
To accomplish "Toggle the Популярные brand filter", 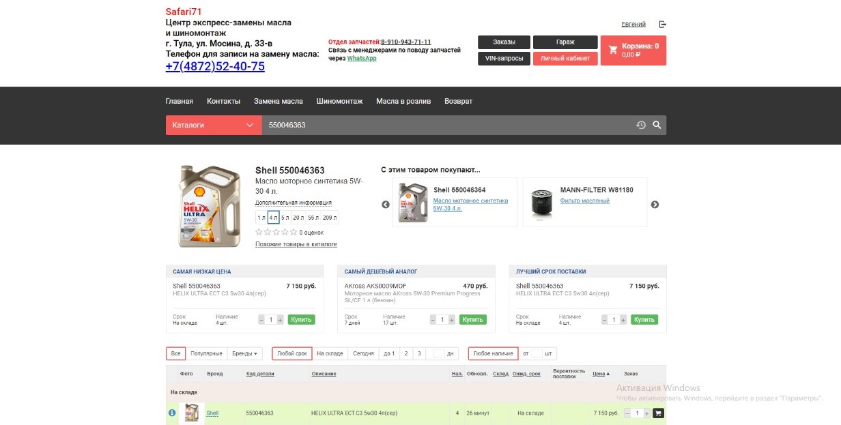I will [x=207, y=353].
